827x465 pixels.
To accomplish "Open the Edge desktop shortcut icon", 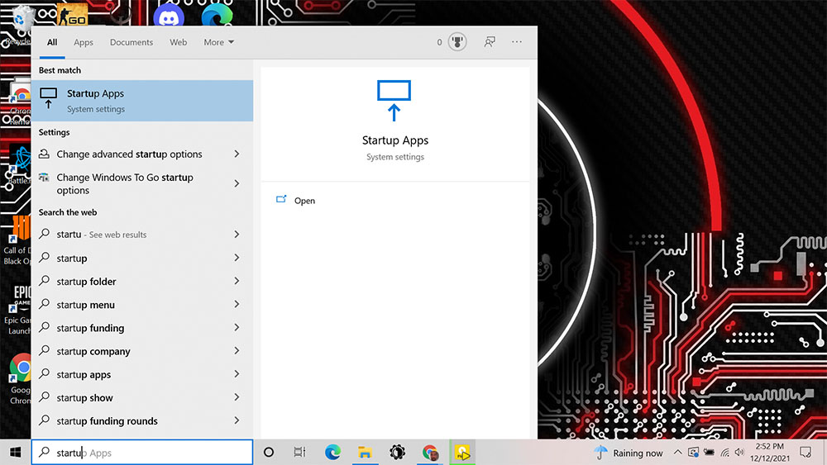I will tap(217, 13).
